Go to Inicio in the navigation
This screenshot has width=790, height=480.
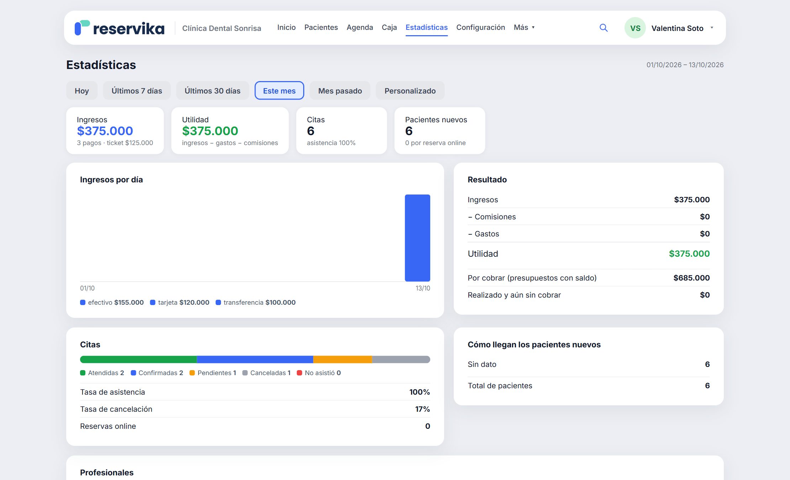point(286,27)
